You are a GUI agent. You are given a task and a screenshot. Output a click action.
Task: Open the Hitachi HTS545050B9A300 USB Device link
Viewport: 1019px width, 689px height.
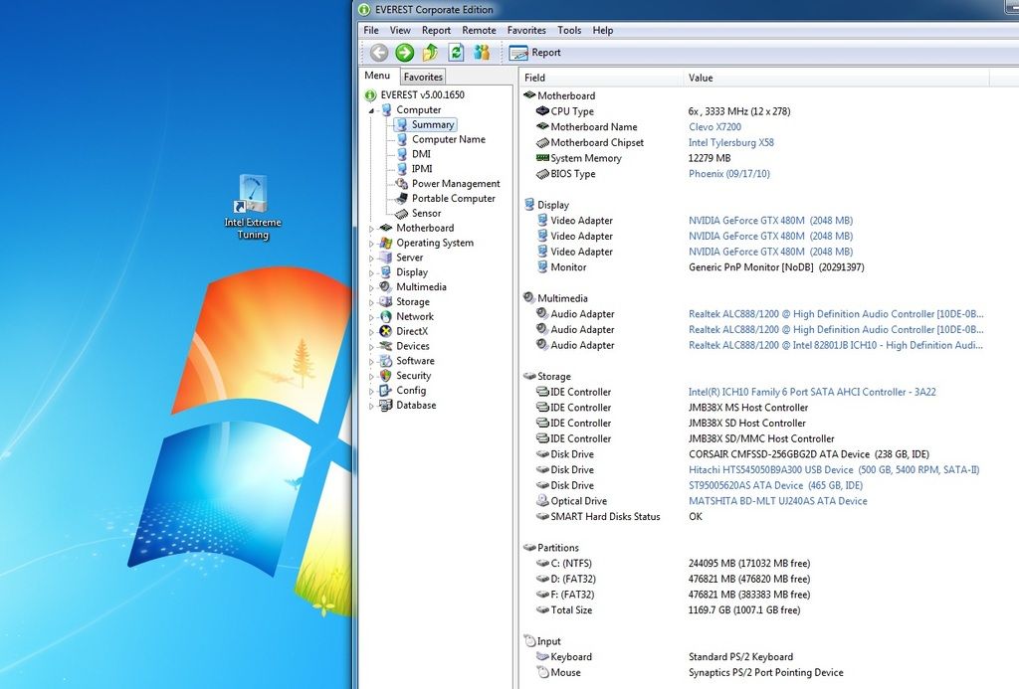coord(834,469)
